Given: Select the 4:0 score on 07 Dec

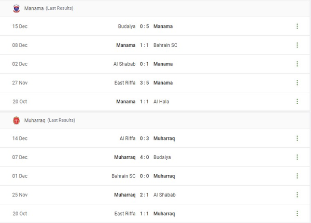Looking at the screenshot, I should [x=145, y=157].
